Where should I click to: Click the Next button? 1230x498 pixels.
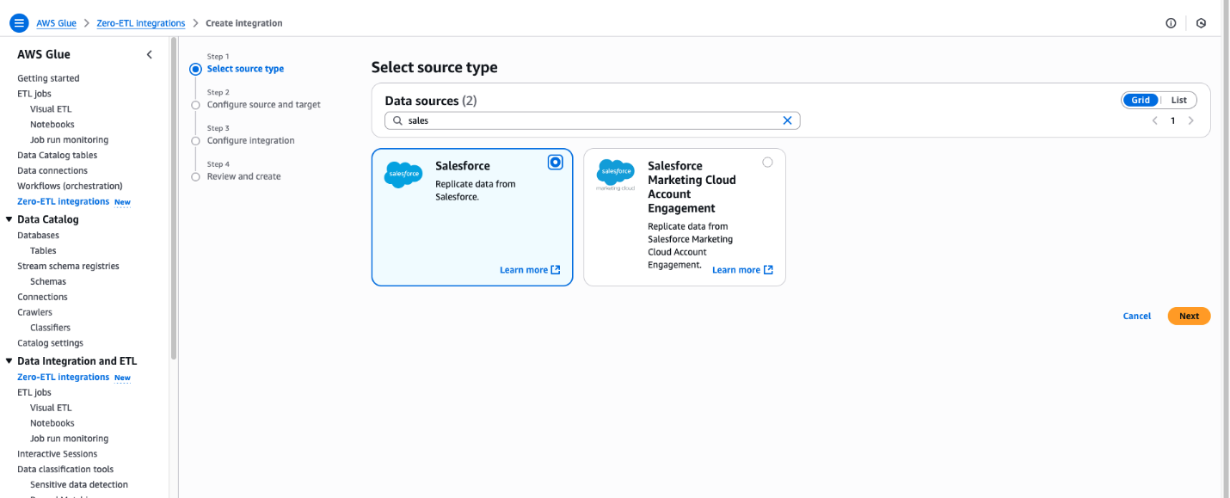[1189, 316]
